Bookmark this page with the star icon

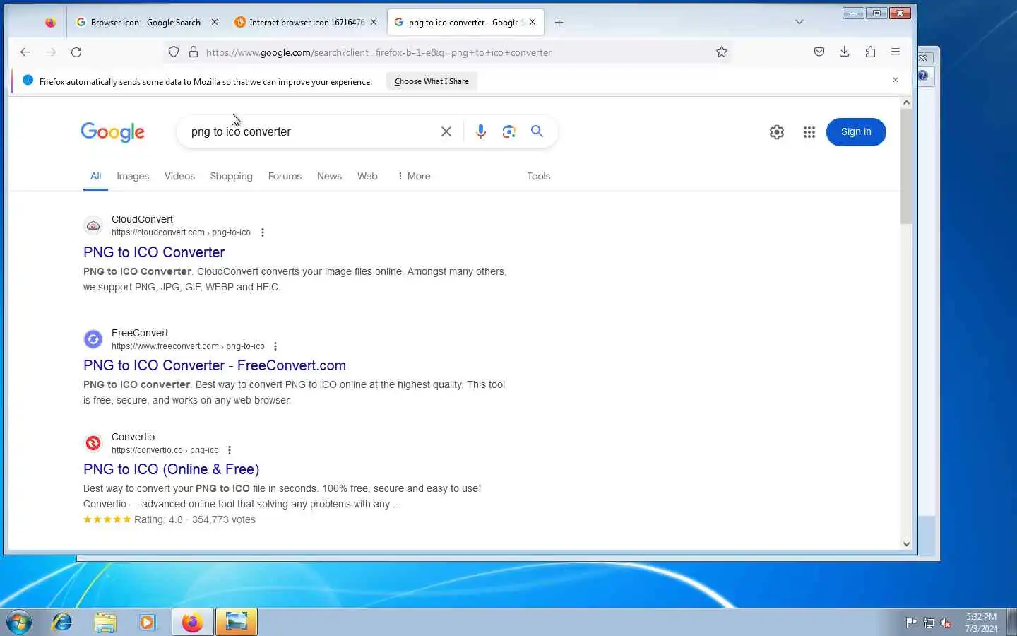[721, 52]
